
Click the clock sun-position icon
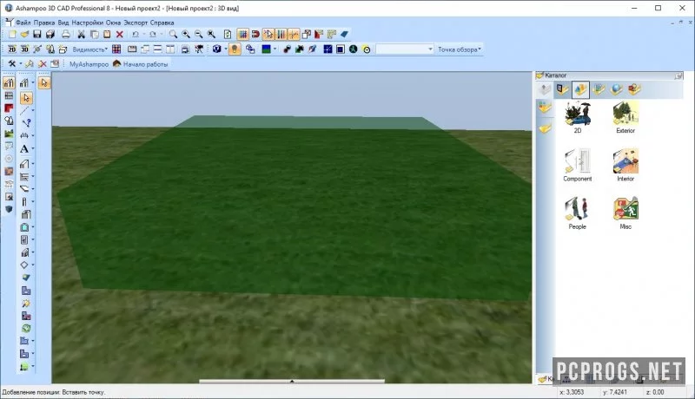pos(367,49)
